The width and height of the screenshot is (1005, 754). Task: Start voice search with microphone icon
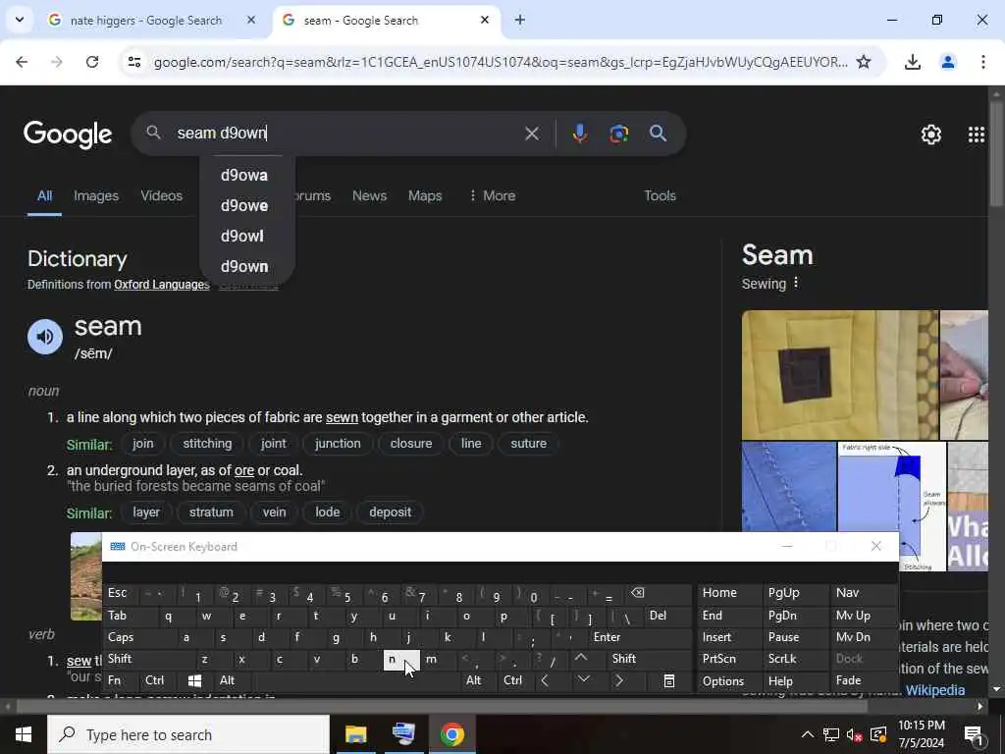(579, 134)
